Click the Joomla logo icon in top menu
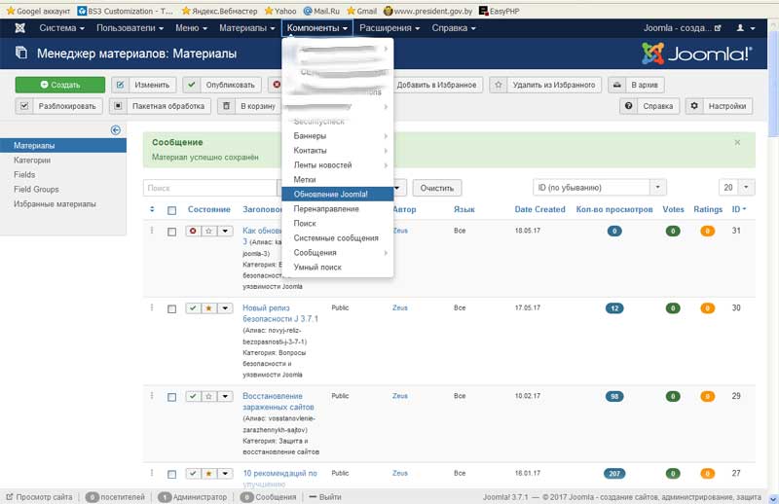The height and width of the screenshot is (504, 779). click(x=19, y=28)
